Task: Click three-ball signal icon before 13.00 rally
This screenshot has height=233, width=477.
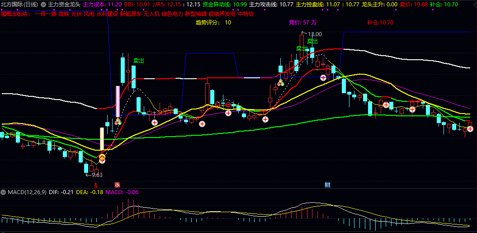Action: click(280, 83)
